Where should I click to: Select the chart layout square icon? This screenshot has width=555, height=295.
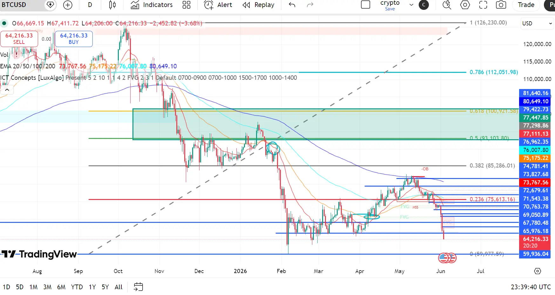366,5
